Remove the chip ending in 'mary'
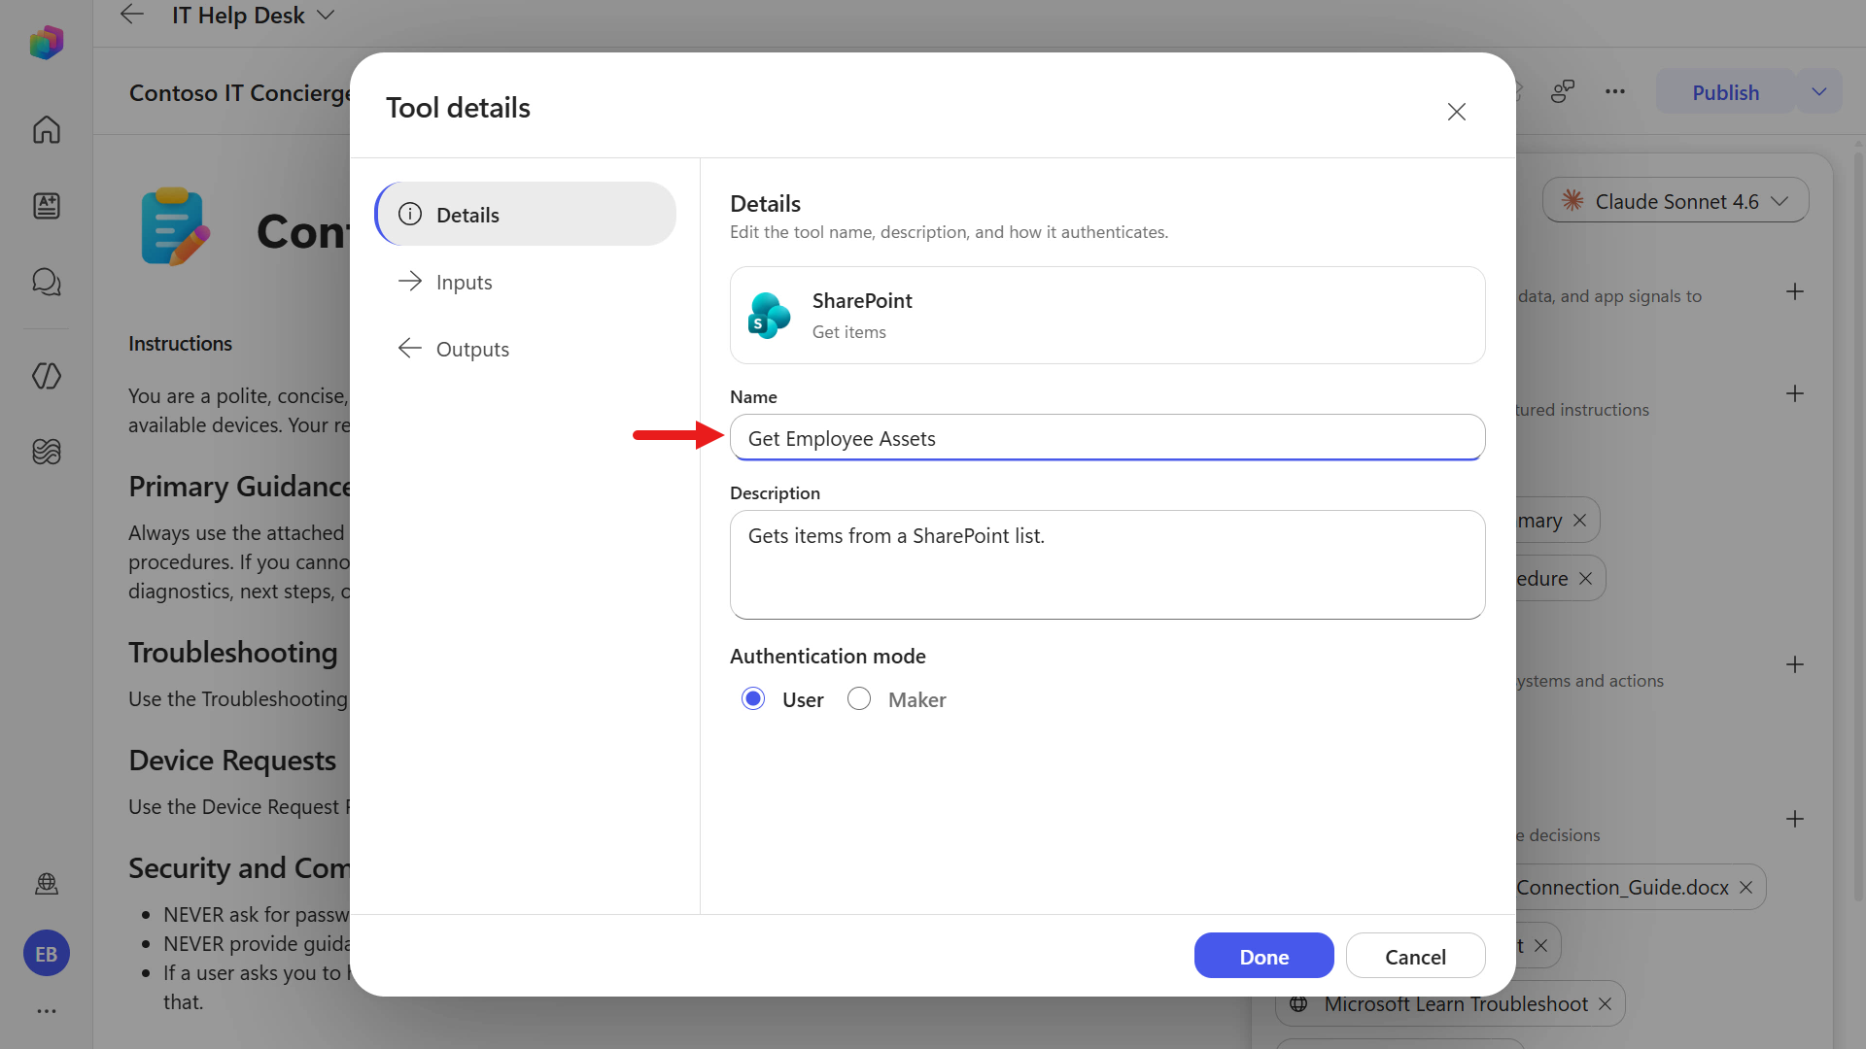 (x=1579, y=521)
